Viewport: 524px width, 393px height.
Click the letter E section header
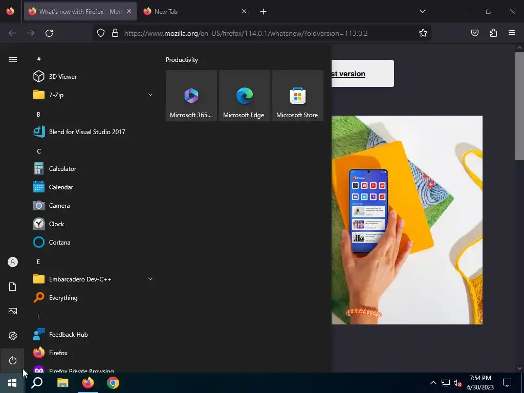pyautogui.click(x=39, y=261)
